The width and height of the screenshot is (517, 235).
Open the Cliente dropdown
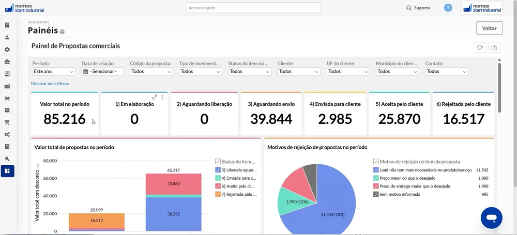299,71
